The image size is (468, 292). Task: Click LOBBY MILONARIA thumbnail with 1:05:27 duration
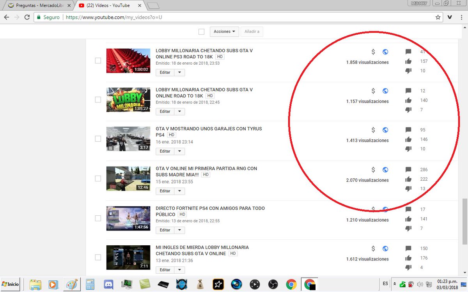point(128,100)
